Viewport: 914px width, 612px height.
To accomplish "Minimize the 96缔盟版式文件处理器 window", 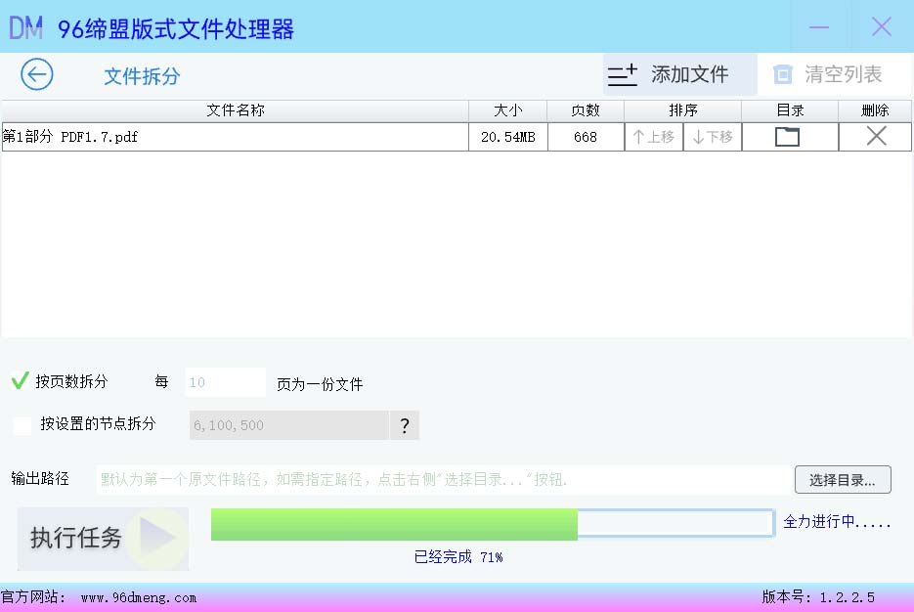I will click(819, 26).
